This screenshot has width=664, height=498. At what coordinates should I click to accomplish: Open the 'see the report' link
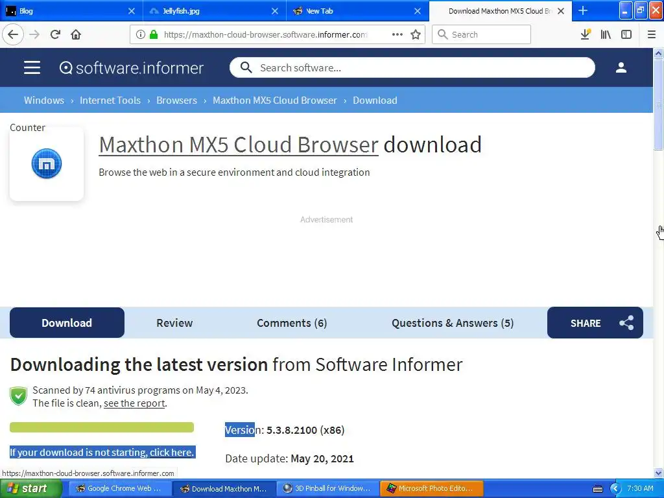point(134,403)
